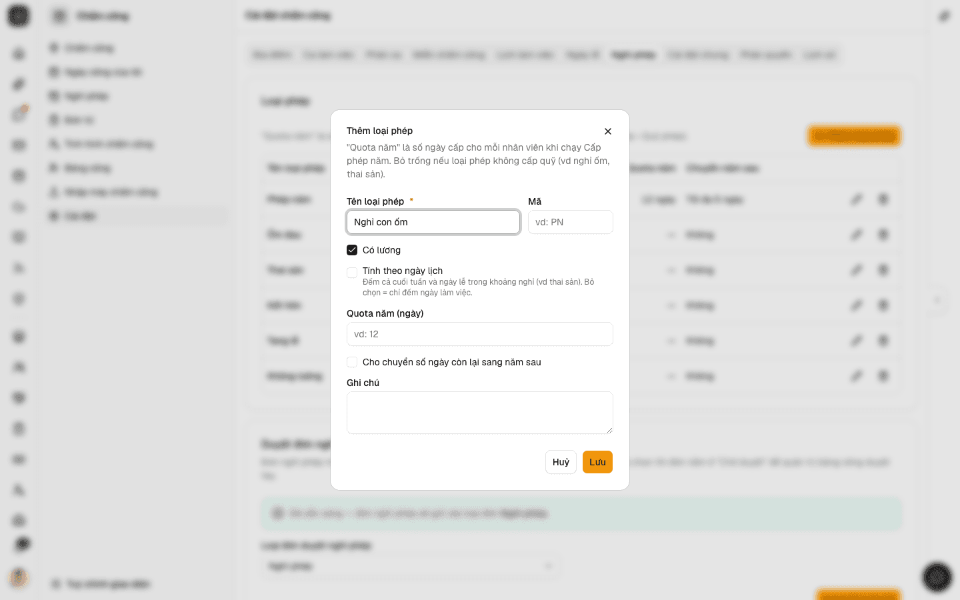Click the pencil edit icon in the Phép năm row
Image resolution: width=960 pixels, height=600 pixels.
[x=857, y=199]
